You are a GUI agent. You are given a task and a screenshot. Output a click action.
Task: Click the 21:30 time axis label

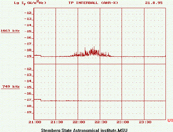tap(57, 122)
